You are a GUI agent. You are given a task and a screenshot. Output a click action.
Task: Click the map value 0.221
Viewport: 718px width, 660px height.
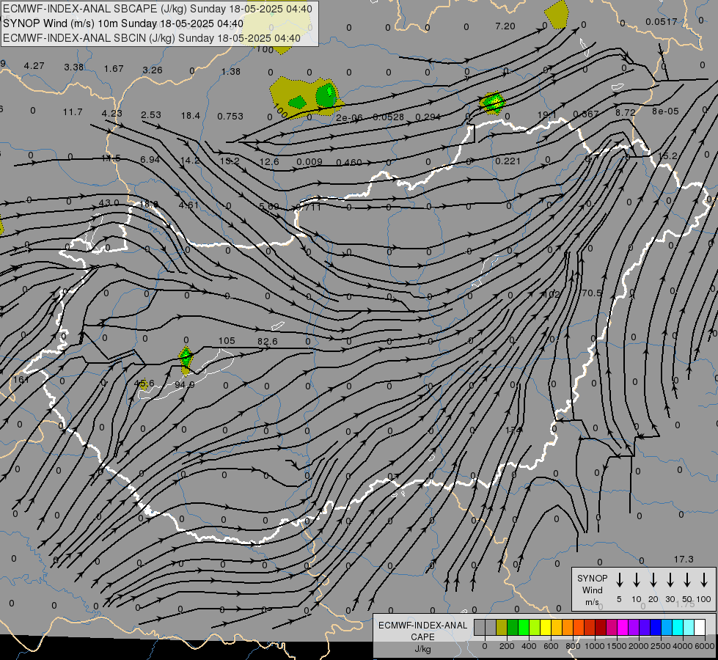pos(508,161)
